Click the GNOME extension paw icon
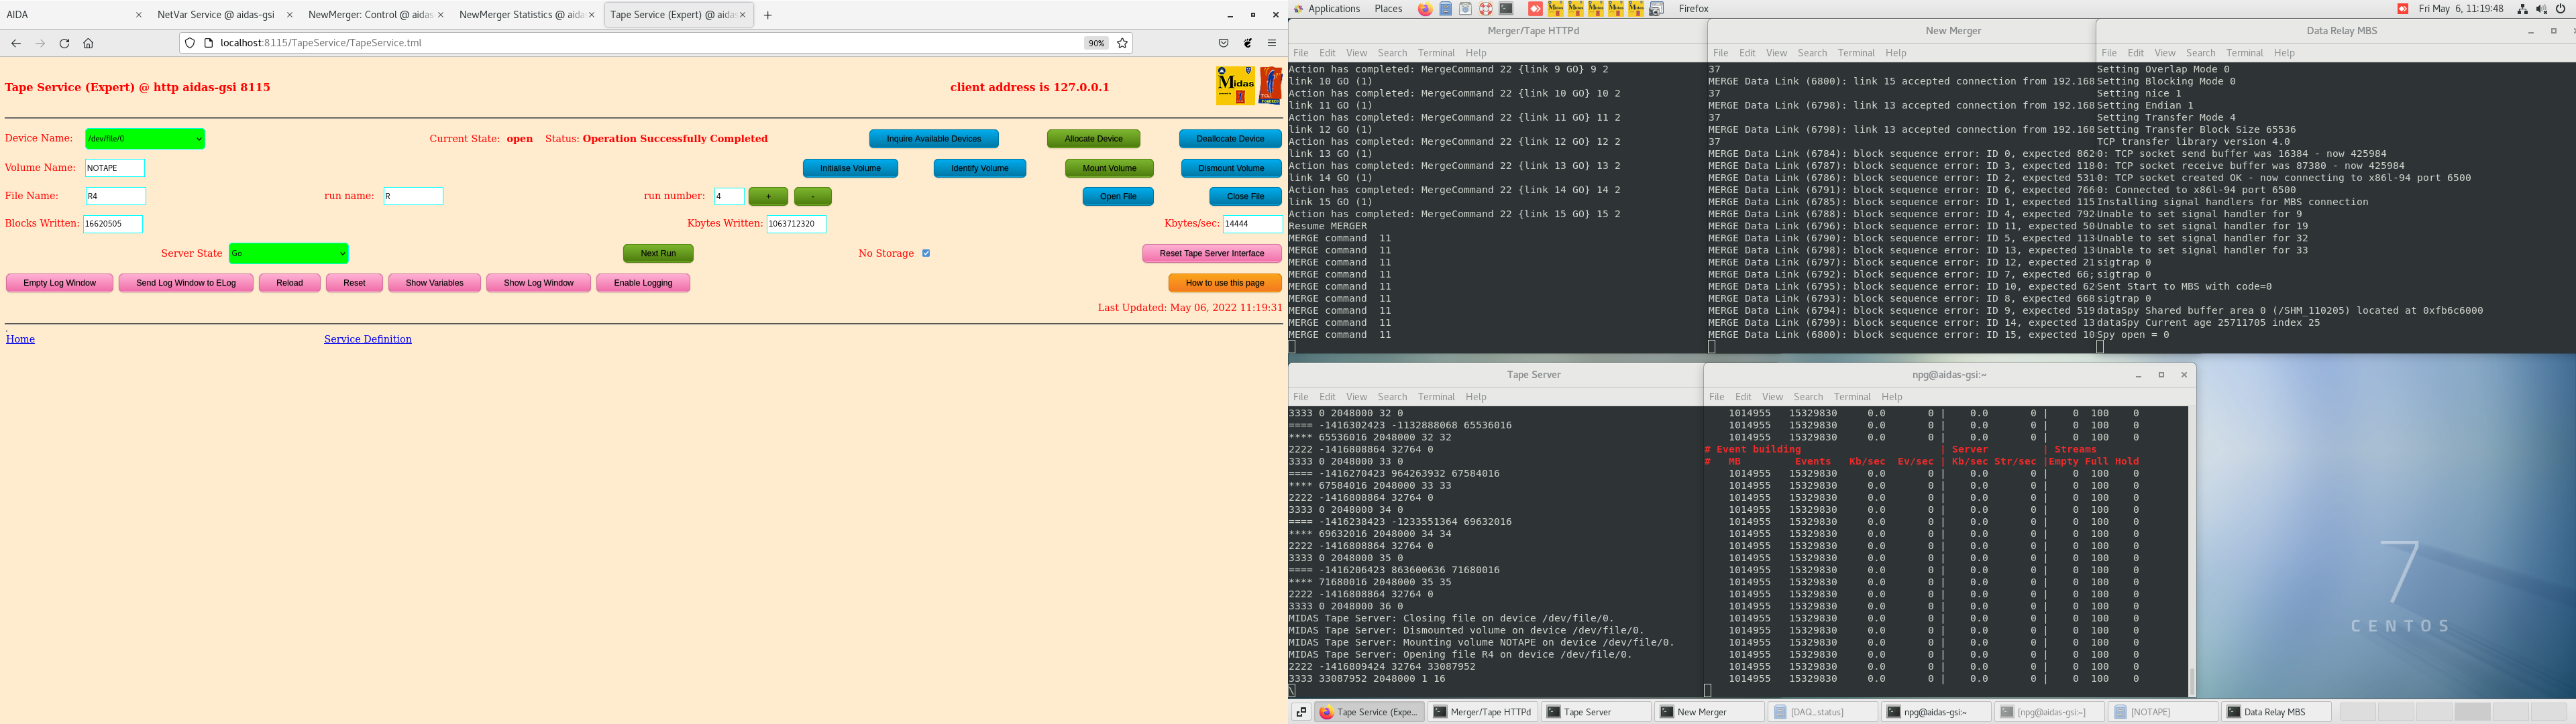Screen dimensions: 2576x724 pyautogui.click(x=1248, y=43)
